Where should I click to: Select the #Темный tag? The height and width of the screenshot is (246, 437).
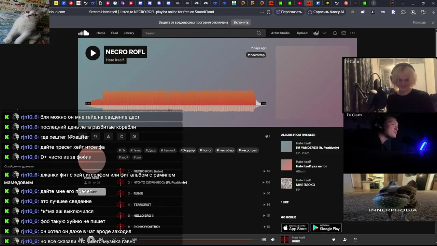coord(168,150)
